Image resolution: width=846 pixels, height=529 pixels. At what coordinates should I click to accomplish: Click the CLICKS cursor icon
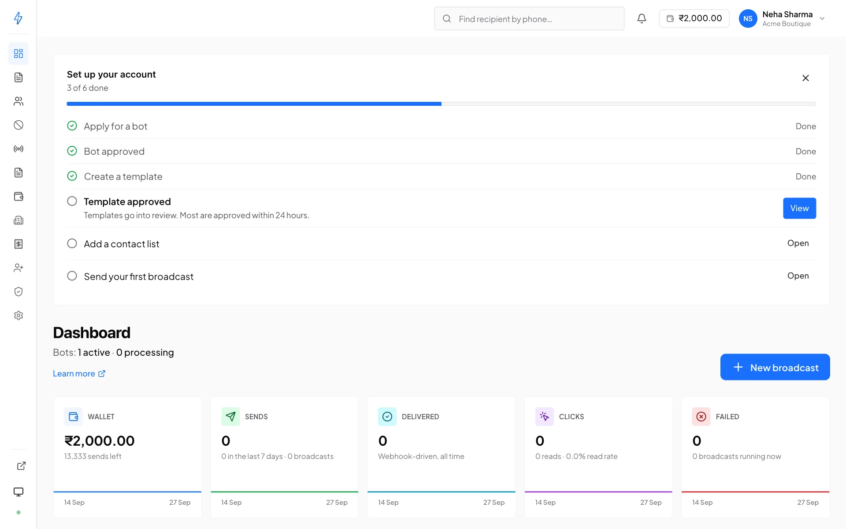tap(544, 417)
